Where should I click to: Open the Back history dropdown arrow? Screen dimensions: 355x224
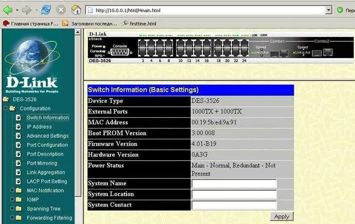click(x=17, y=10)
